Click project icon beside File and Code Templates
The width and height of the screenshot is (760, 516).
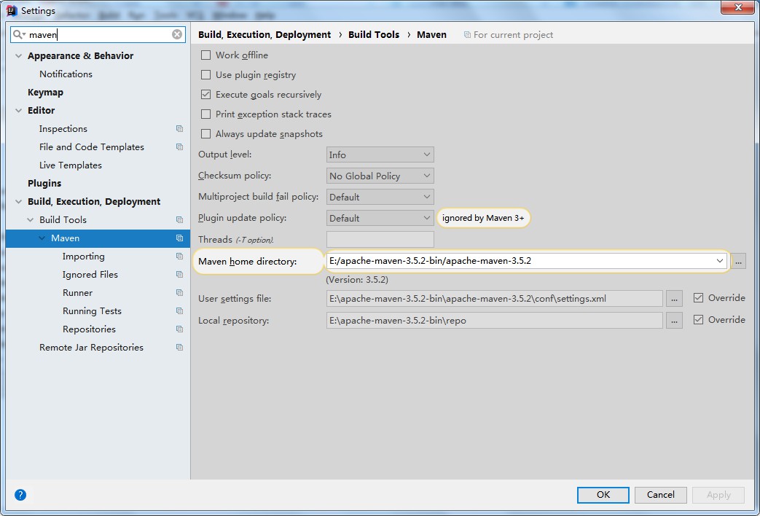click(x=179, y=147)
